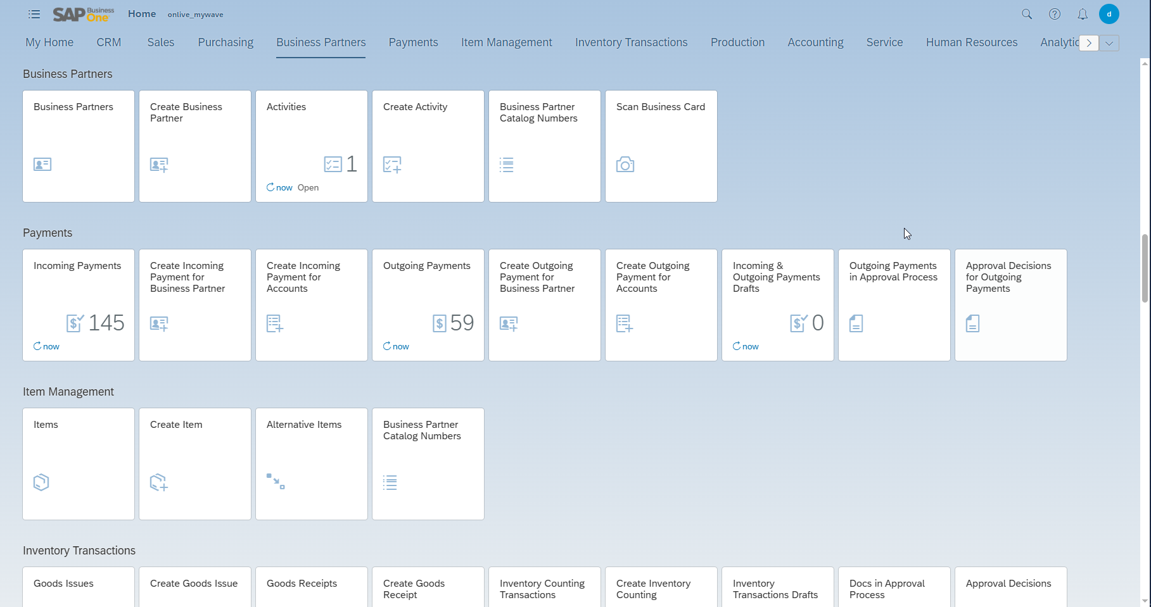This screenshot has height=607, width=1151.
Task: Open the notifications bell icon
Action: (x=1083, y=14)
